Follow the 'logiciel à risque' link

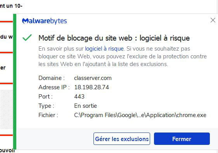click(104, 49)
